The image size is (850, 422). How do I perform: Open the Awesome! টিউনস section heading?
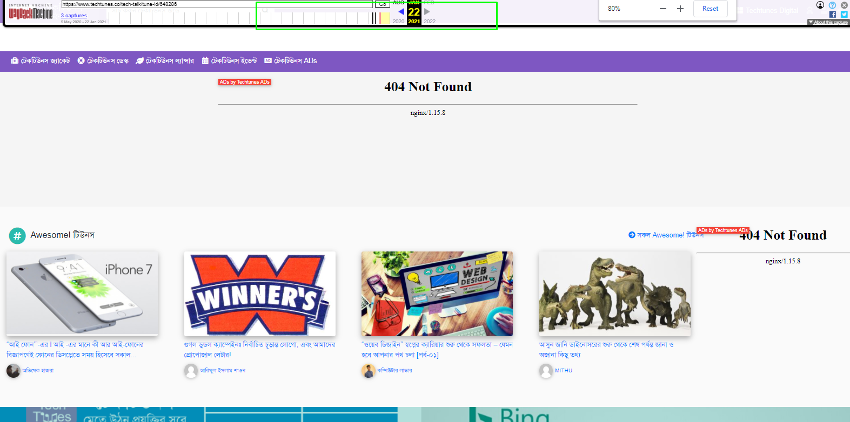(63, 235)
